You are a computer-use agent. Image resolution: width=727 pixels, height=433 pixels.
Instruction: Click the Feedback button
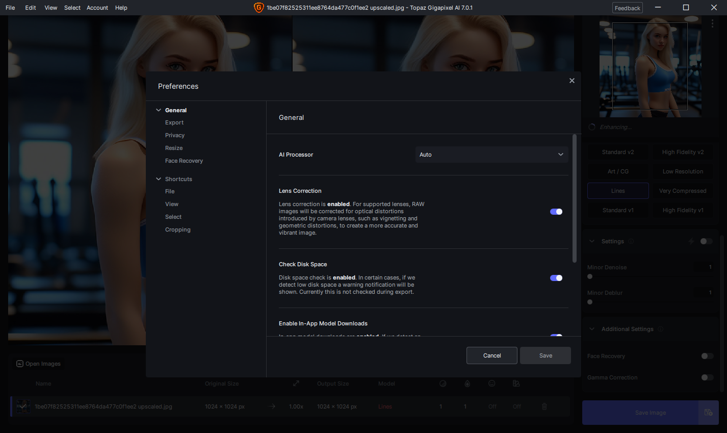pyautogui.click(x=628, y=8)
